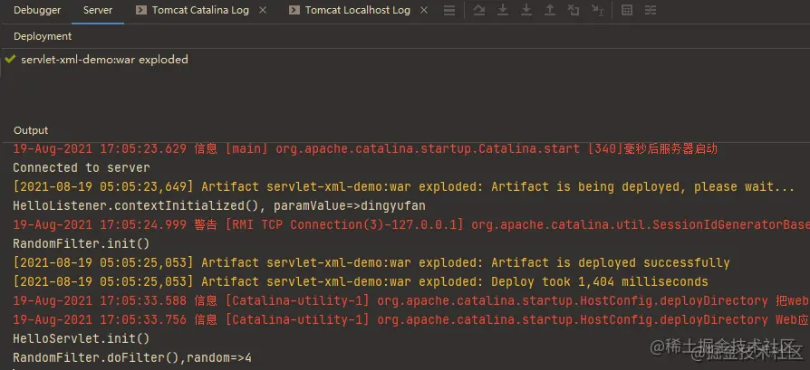Viewport: 810px width, 370px height.
Task: Click the Deployment section header
Action: [x=43, y=37]
